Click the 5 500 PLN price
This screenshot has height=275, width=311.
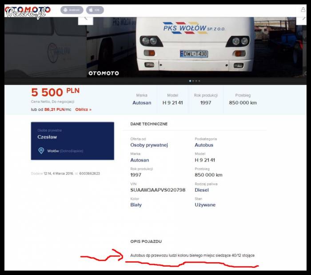[56, 92]
